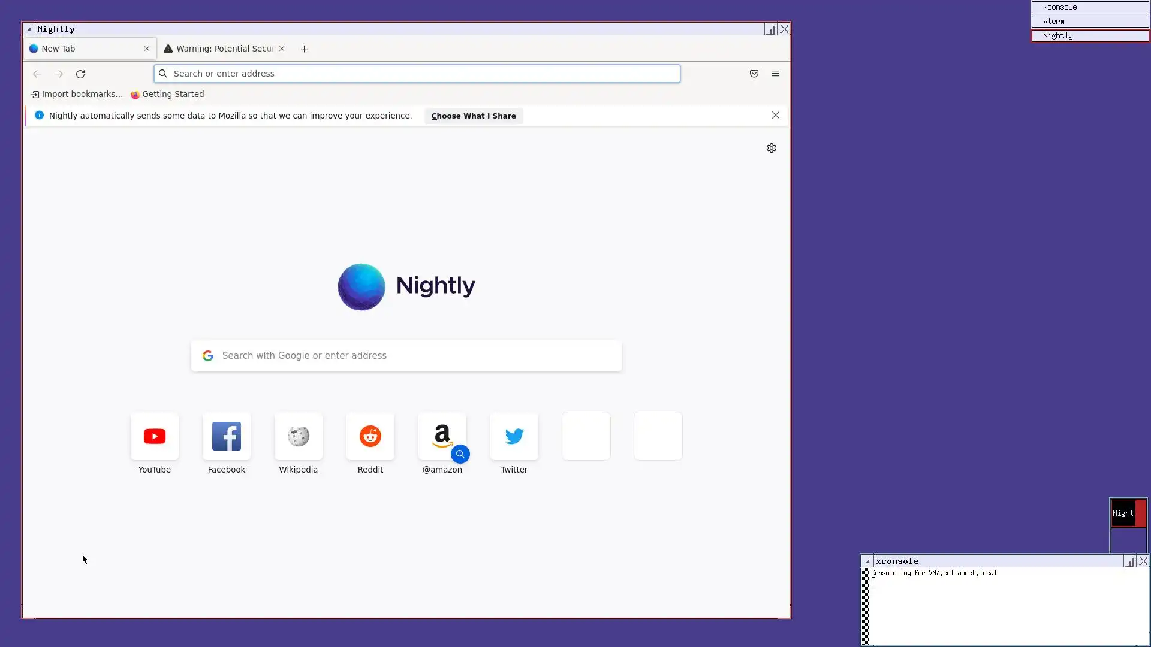Image resolution: width=1151 pixels, height=647 pixels.
Task: Close the Warning: Potential Security tab
Action: point(282,49)
